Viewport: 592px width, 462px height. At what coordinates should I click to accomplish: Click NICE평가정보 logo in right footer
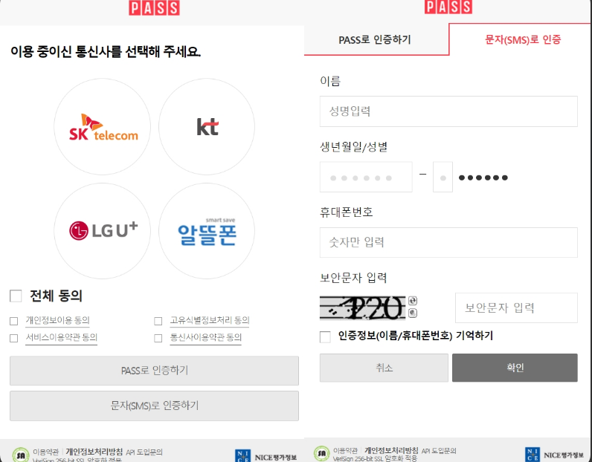pos(555,455)
